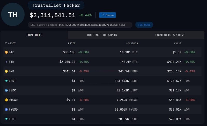
Task: Click the USDT icon in the 123.673K row
Action: (x=6, y=81)
